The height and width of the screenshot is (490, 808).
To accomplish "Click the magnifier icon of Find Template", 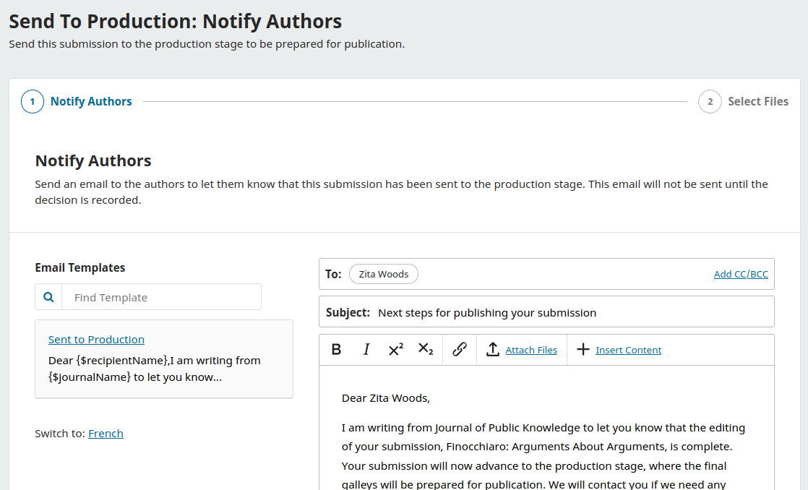I will pyautogui.click(x=48, y=297).
